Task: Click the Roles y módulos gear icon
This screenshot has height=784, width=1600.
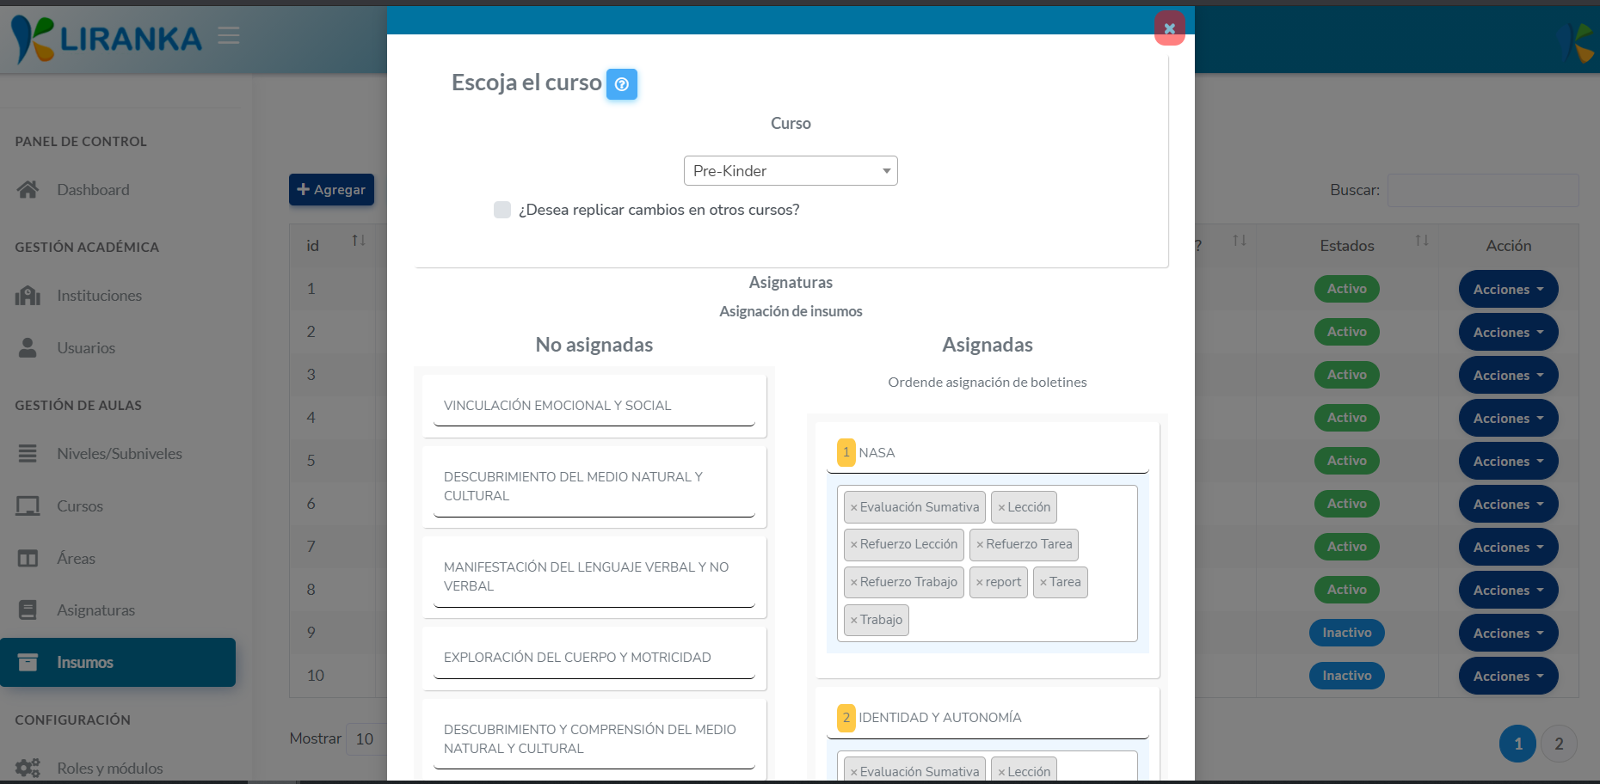Action: (x=28, y=768)
